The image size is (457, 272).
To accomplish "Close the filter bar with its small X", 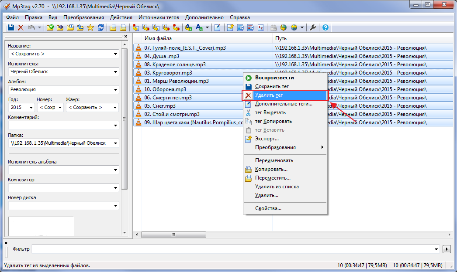I will click(6, 243).
